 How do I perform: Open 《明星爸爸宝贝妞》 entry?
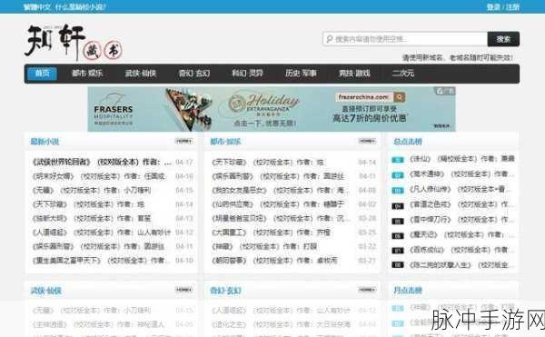pyautogui.click(x=282, y=218)
